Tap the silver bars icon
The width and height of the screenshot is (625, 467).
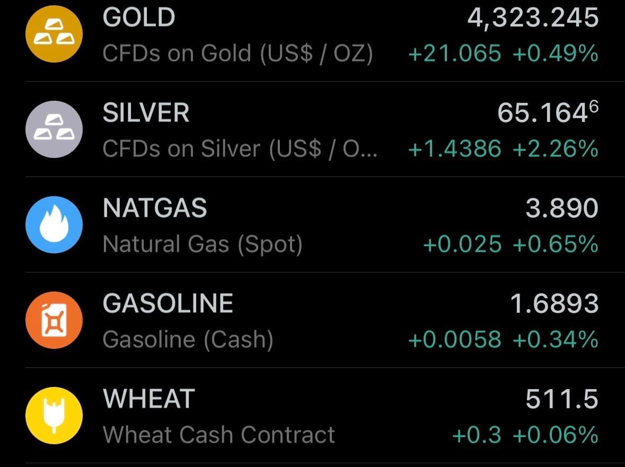coord(54,129)
